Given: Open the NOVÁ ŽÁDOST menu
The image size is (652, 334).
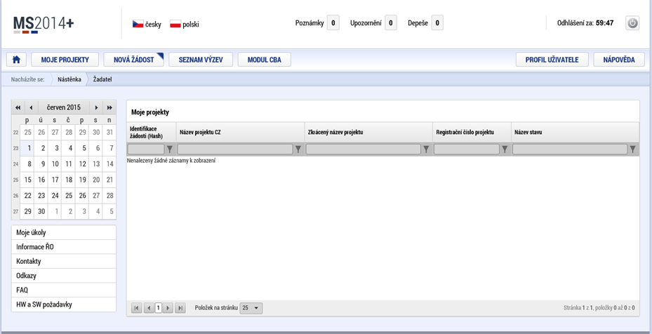Looking at the screenshot, I should click(x=134, y=60).
